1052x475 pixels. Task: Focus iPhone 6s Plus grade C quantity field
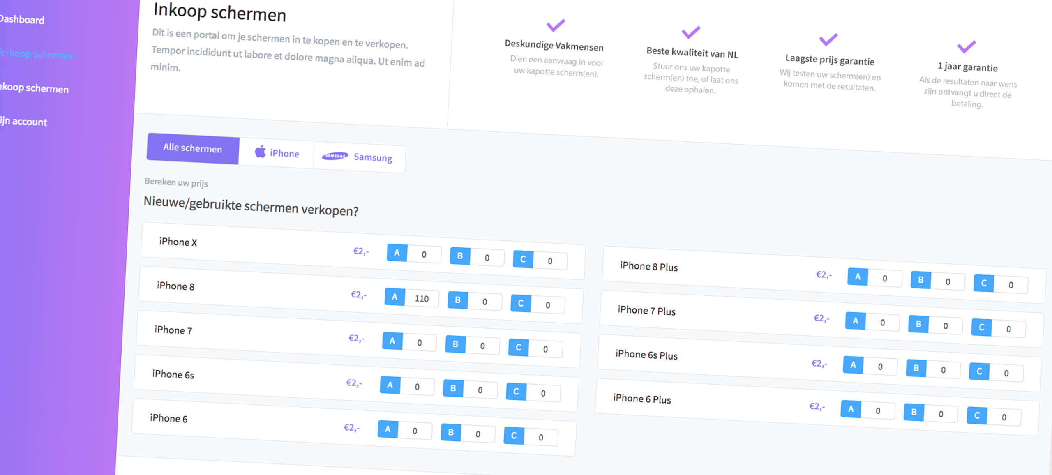point(1006,373)
